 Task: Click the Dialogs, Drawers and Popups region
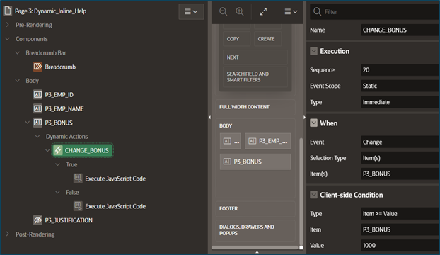coord(255,230)
